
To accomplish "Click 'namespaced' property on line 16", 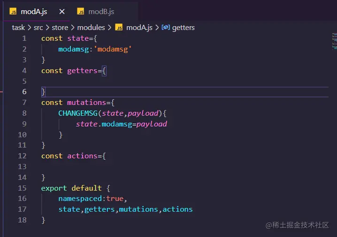I will 80,199.
